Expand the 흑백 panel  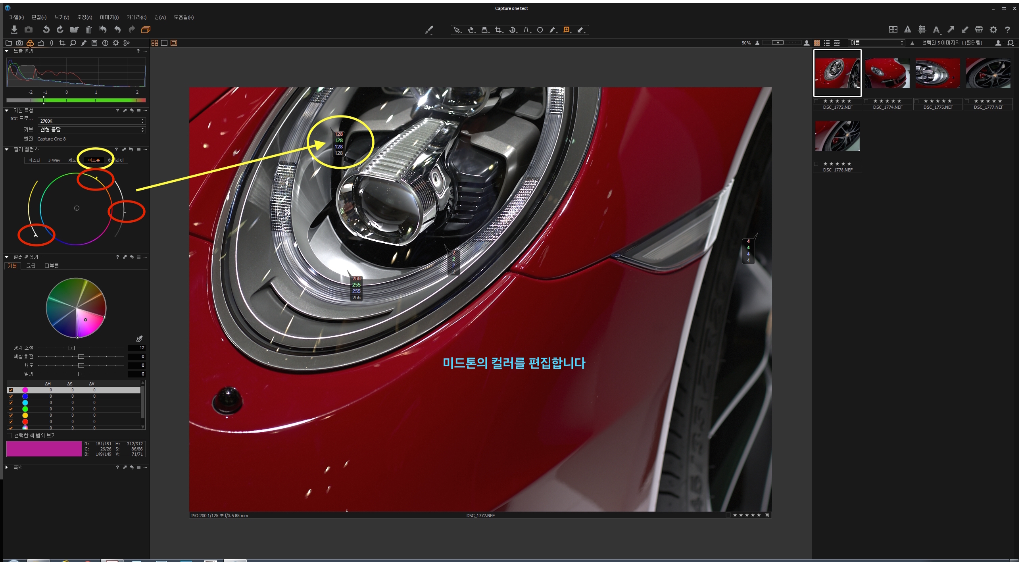[7, 467]
